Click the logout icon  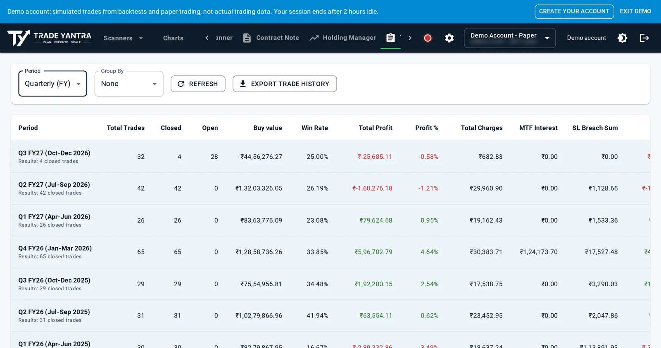[644, 38]
